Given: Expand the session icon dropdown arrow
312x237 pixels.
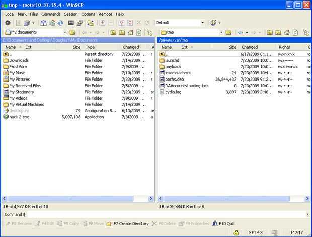Looking at the screenshot, I should 219,23.
